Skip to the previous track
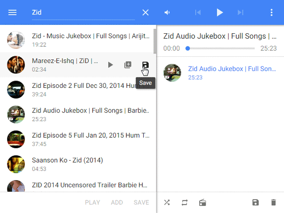Screen dimensions: 284x213 [x=198, y=13]
